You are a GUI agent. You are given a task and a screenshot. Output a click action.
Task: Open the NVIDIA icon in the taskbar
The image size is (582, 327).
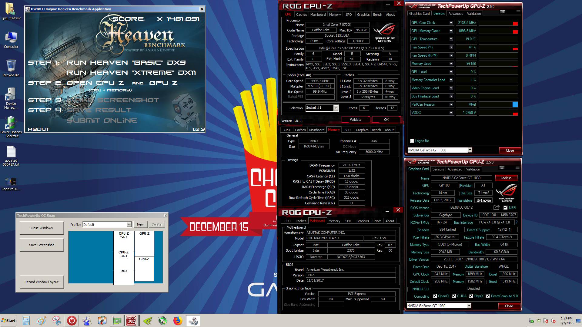(x=148, y=321)
